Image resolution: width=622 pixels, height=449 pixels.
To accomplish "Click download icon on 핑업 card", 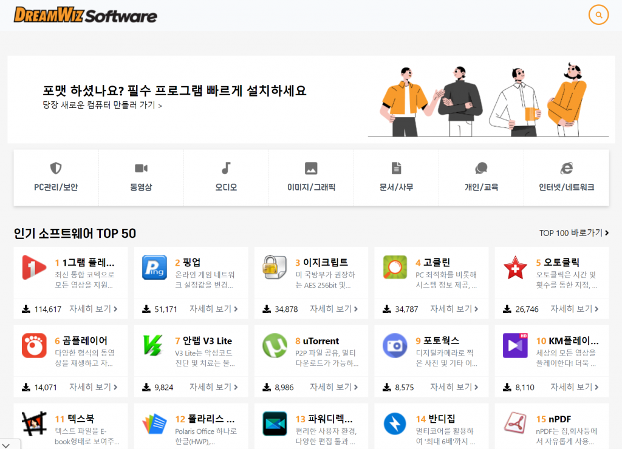I will [x=146, y=309].
